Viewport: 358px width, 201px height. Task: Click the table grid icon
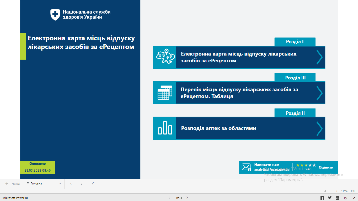click(165, 93)
